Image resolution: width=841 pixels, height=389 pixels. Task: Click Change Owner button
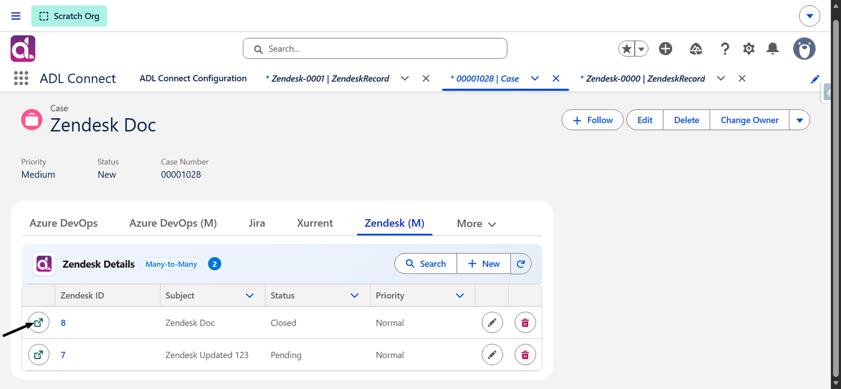tap(750, 120)
